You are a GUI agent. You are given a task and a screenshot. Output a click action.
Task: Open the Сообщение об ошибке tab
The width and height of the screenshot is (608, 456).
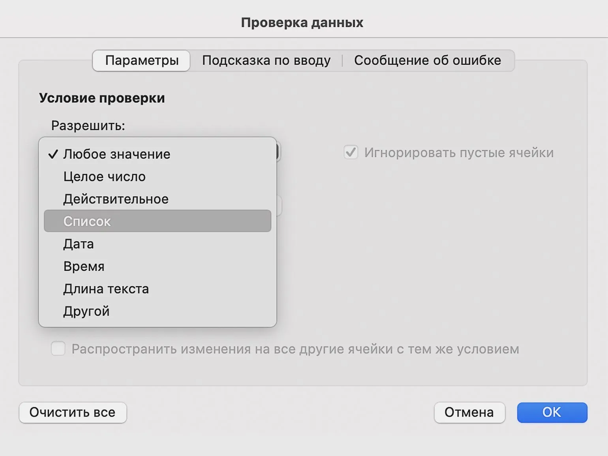click(427, 60)
